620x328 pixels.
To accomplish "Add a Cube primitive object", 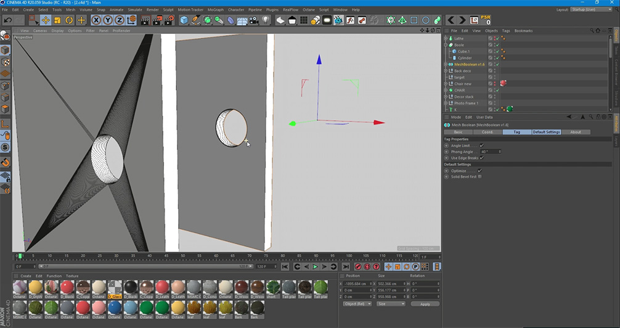I will coord(184,20).
